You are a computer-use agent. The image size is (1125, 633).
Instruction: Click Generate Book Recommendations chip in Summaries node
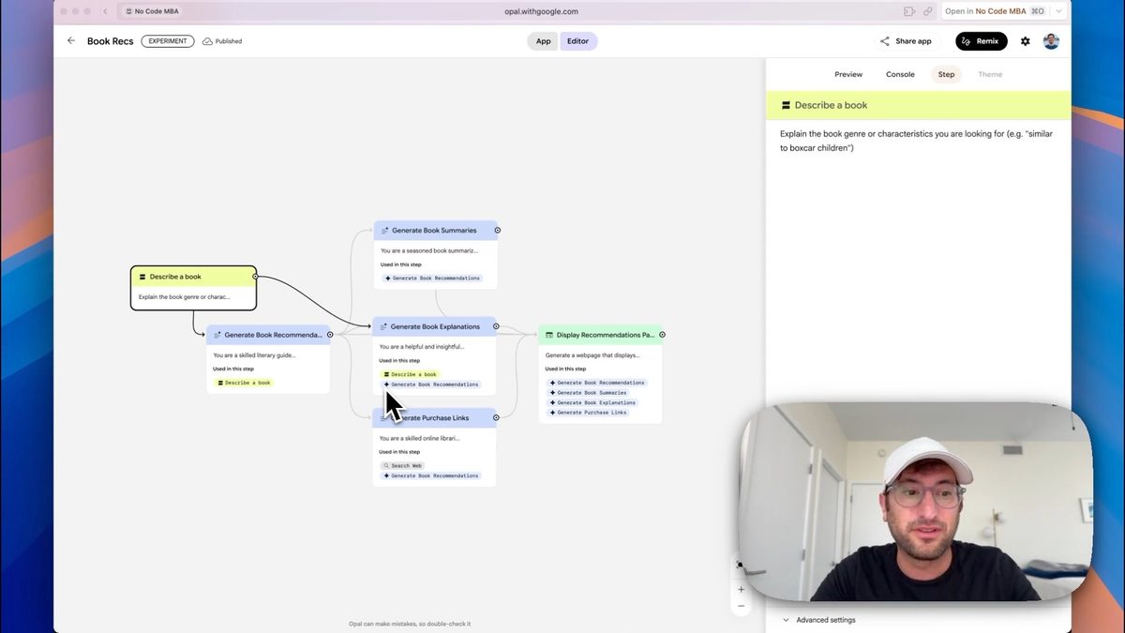pyautogui.click(x=432, y=278)
